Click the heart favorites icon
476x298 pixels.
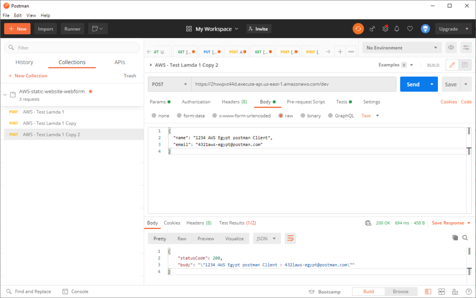point(410,28)
